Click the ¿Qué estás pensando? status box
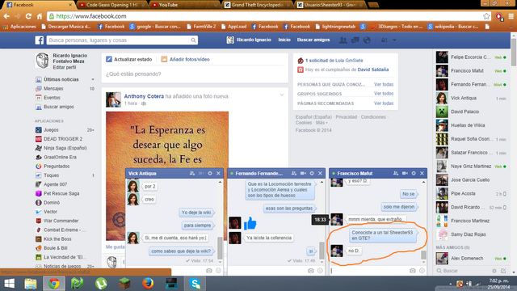 pyautogui.click(x=195, y=74)
